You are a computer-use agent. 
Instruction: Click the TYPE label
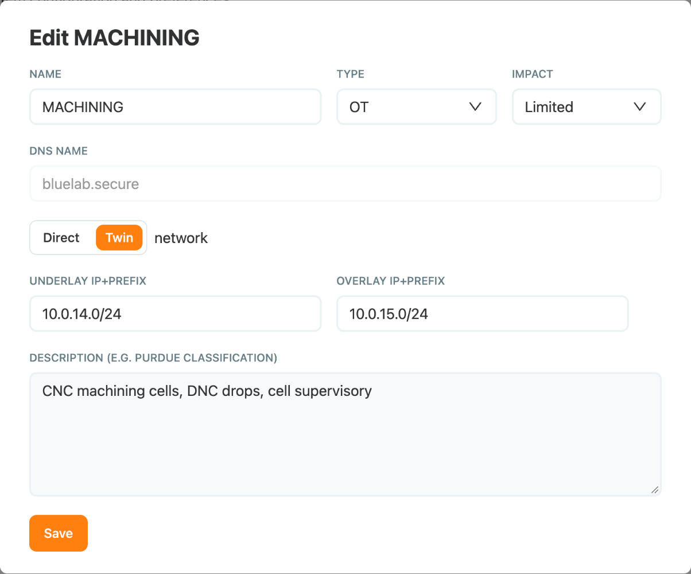pos(351,74)
